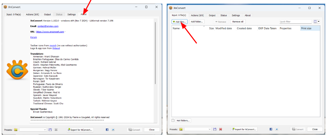Open the Forum link

34,37
